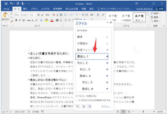Switch to read mode view icon
The image size is (167, 114).
coord(118,112)
